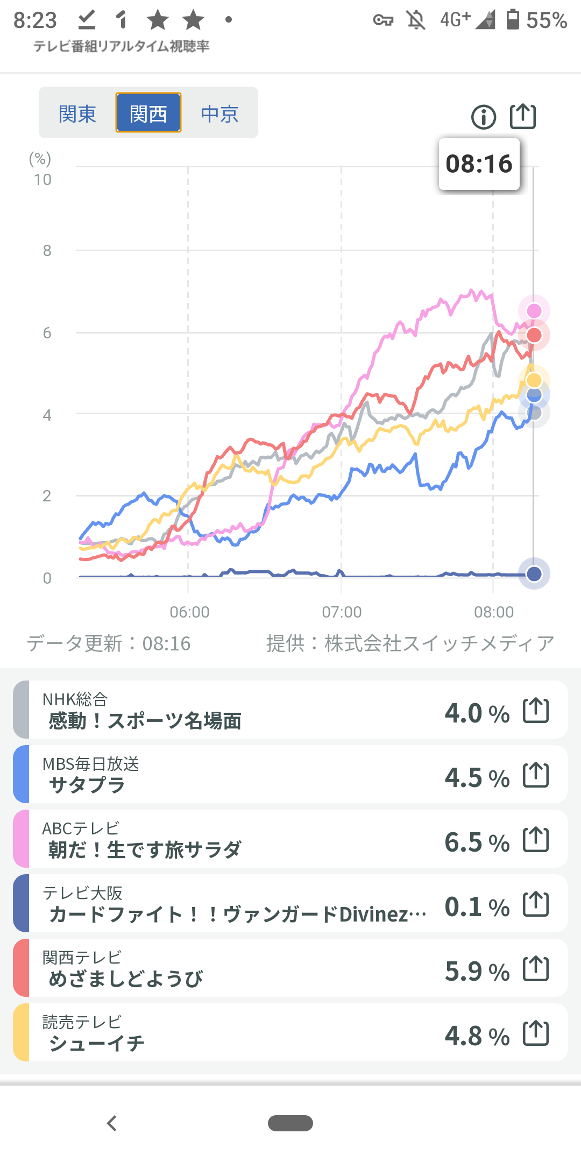Viewport: 581px width, 1162px height.
Task: Share the テレビ大阪 program rating
Action: [x=536, y=904]
